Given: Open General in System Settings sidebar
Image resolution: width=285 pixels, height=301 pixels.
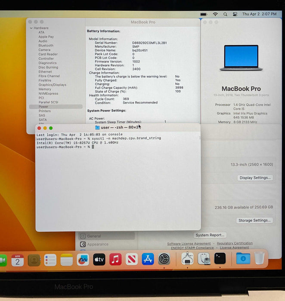Looking at the screenshot, I should pyautogui.click(x=107, y=236).
